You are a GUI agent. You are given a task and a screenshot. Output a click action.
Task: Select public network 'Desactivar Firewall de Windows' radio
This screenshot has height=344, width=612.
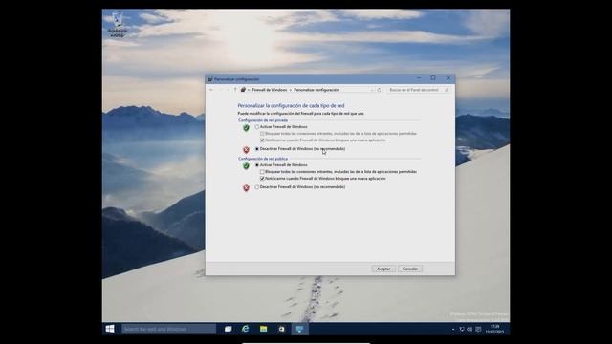tap(257, 187)
